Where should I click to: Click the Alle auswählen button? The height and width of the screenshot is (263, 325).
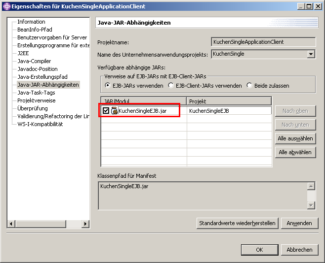[x=295, y=138]
